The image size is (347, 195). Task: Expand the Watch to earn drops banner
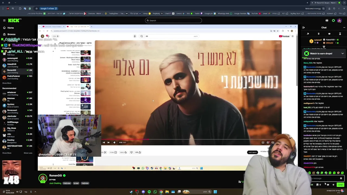342,54
